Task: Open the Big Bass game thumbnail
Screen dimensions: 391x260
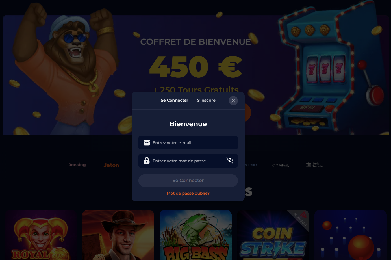Action: coord(195,235)
